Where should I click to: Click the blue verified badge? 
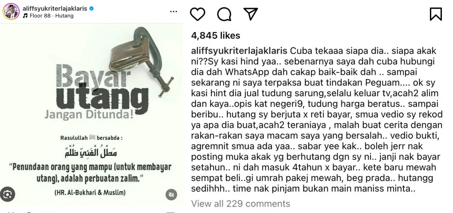pos(91,9)
